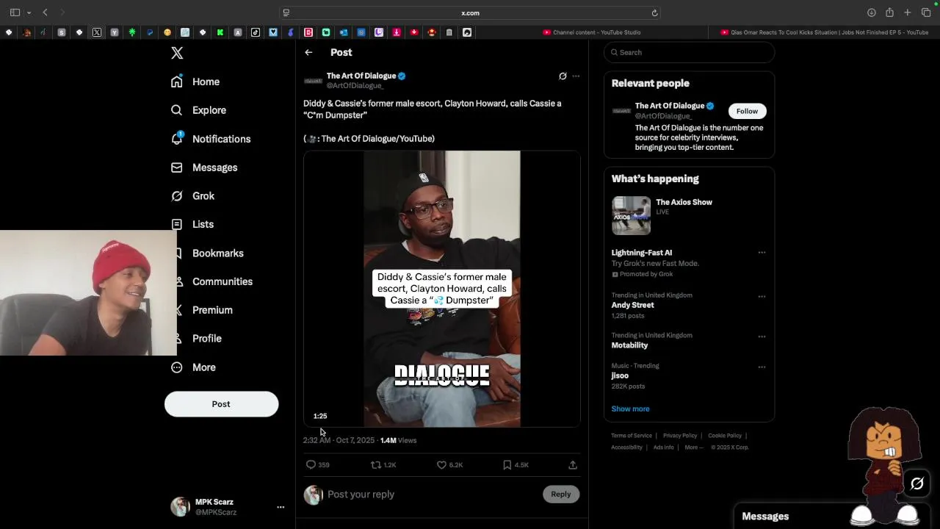
Task: Open more options for Andy Street trend
Action: [x=762, y=297]
